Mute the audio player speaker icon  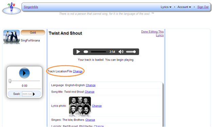point(121,52)
